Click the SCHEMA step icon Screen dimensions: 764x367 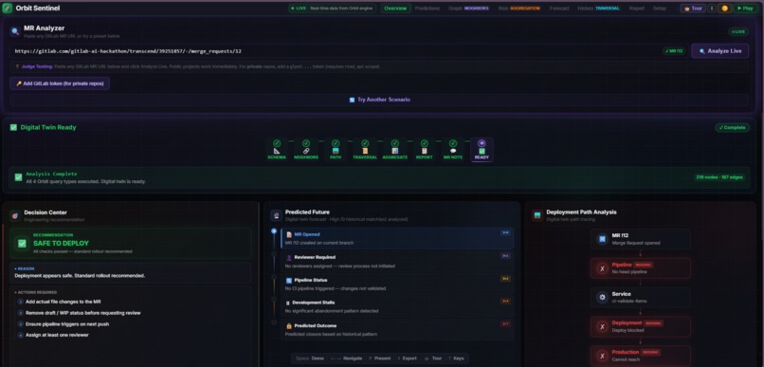(277, 151)
